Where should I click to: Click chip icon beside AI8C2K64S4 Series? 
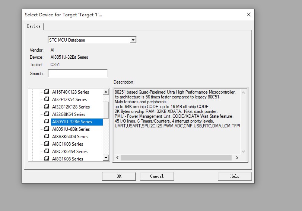tap(47, 151)
